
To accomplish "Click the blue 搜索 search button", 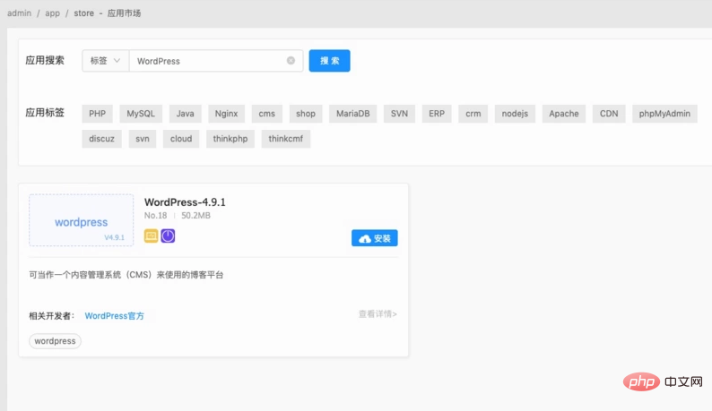I will [329, 61].
